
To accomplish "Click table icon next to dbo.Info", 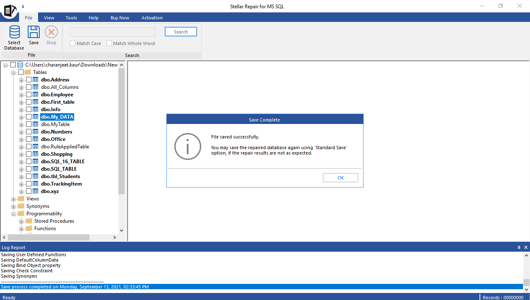I will pos(36,110).
